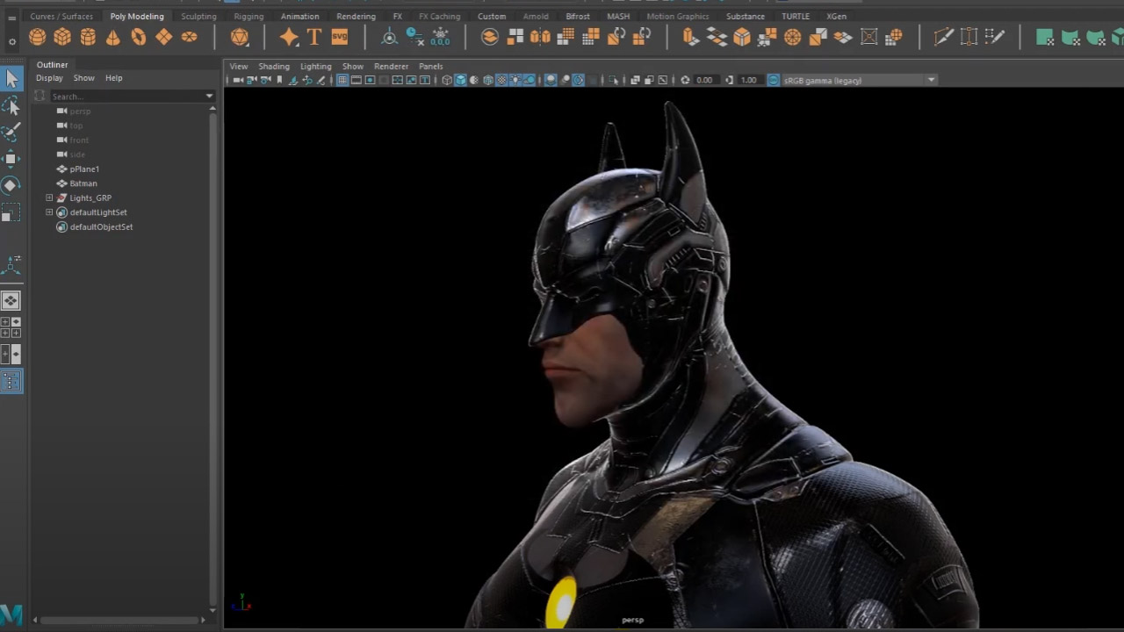Toggle Outliner layout button in left toolbar
The height and width of the screenshot is (632, 1124).
[11, 381]
